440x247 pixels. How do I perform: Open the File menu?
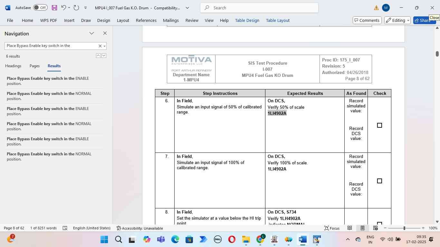pyautogui.click(x=10, y=20)
